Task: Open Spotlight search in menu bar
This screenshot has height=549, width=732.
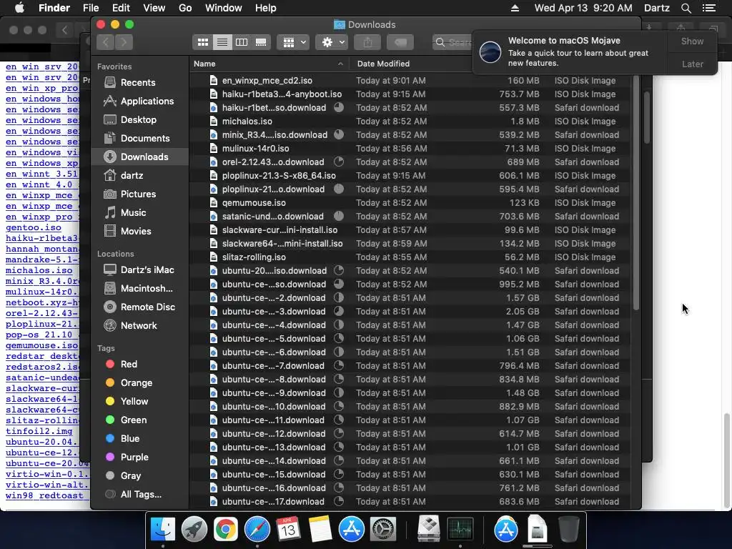Action: tap(686, 8)
